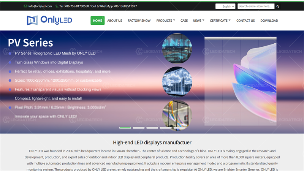Go to the HOME menu item

tap(98, 21)
